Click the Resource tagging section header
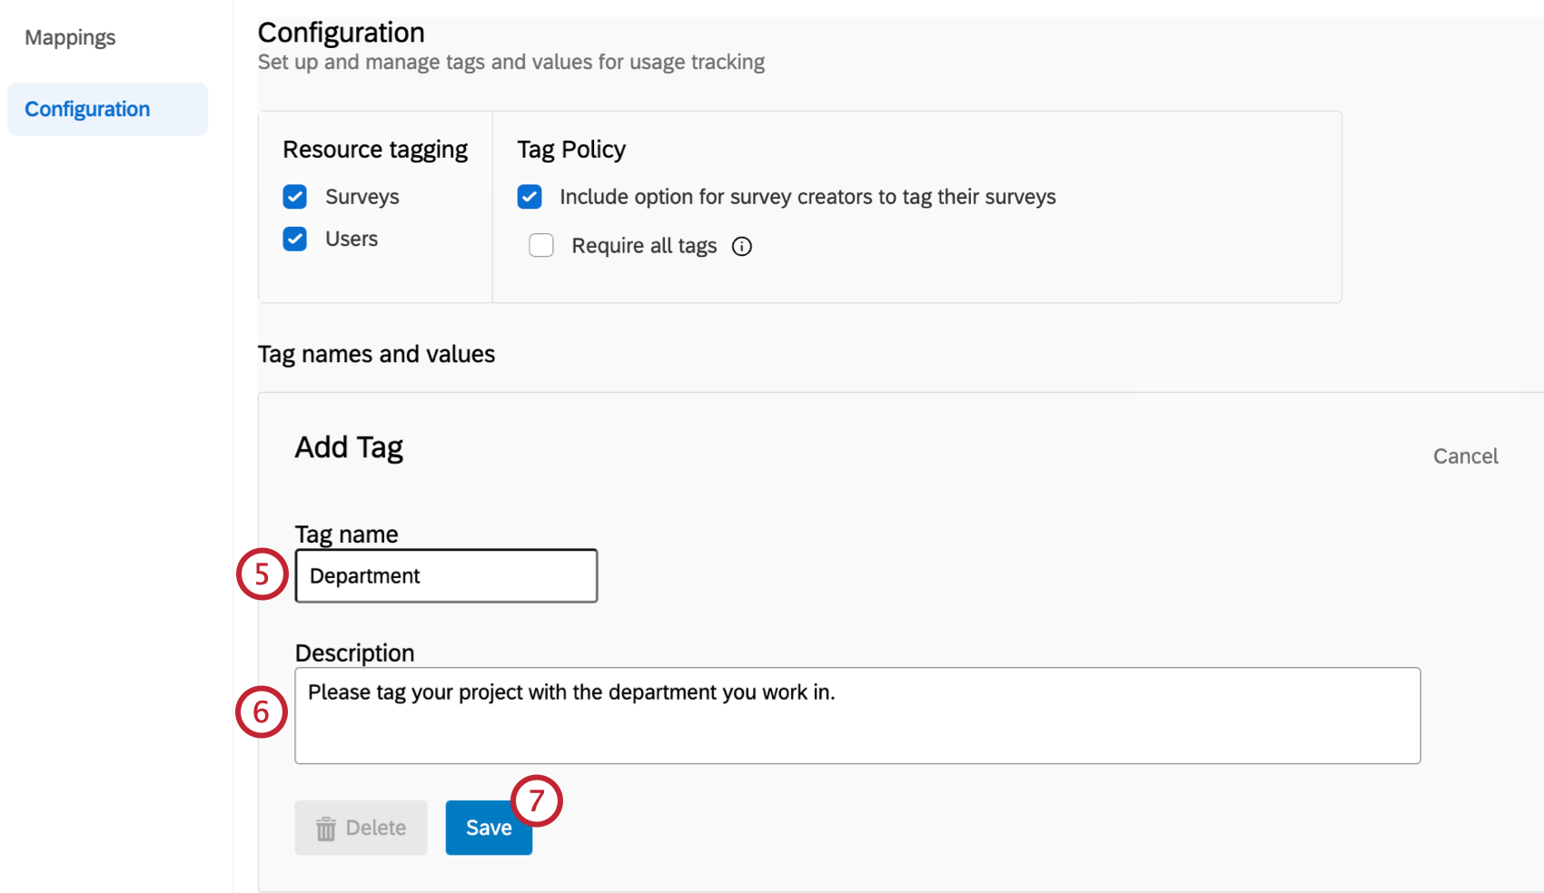This screenshot has width=1544, height=893. point(375,148)
